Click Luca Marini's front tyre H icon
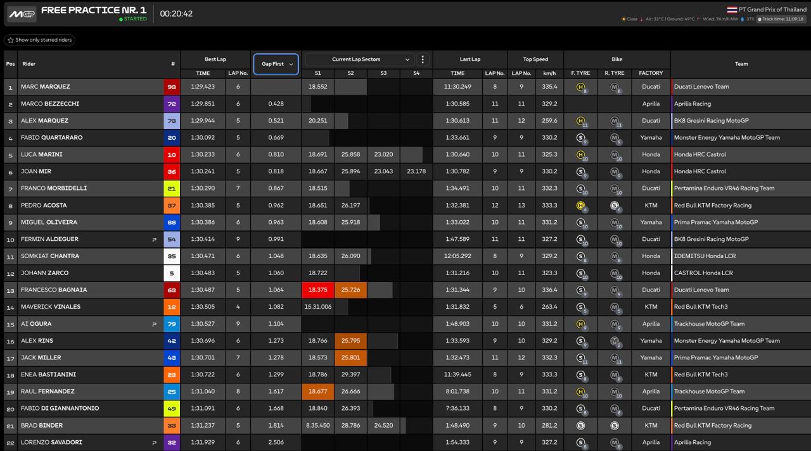The height and width of the screenshot is (451, 811). (580, 154)
